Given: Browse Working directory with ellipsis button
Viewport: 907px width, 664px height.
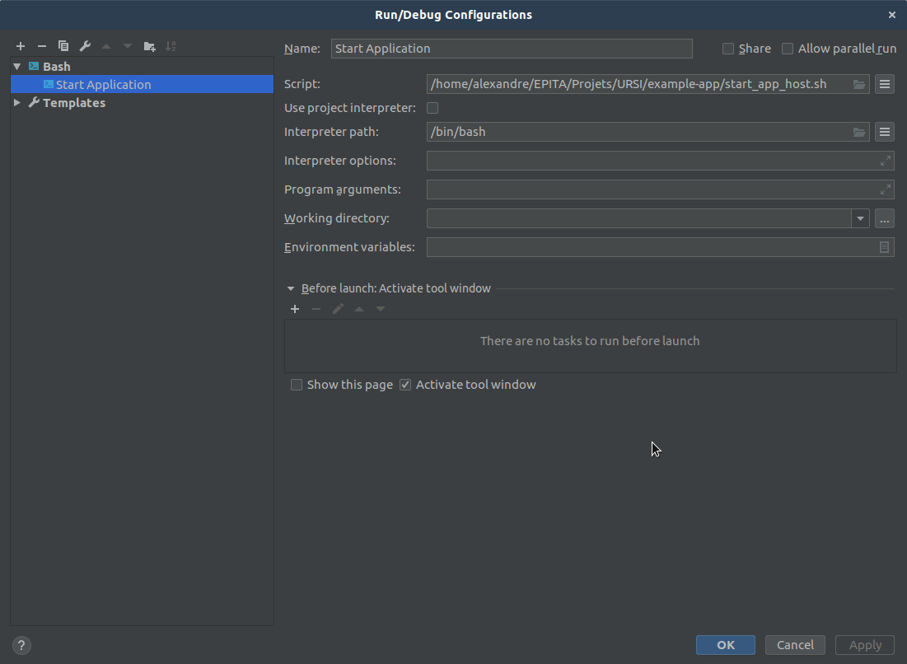Looking at the screenshot, I should click(x=885, y=218).
